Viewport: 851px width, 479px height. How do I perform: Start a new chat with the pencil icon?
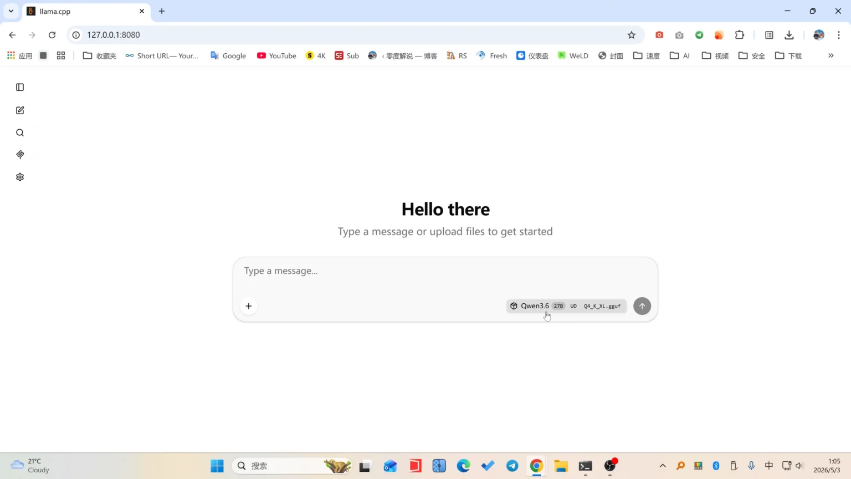click(x=20, y=110)
